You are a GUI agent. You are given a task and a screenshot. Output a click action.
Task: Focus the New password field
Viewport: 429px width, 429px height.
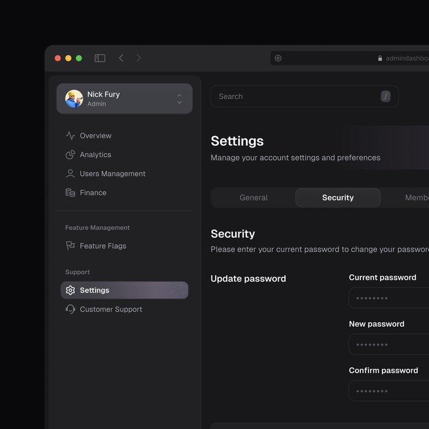[x=389, y=344]
